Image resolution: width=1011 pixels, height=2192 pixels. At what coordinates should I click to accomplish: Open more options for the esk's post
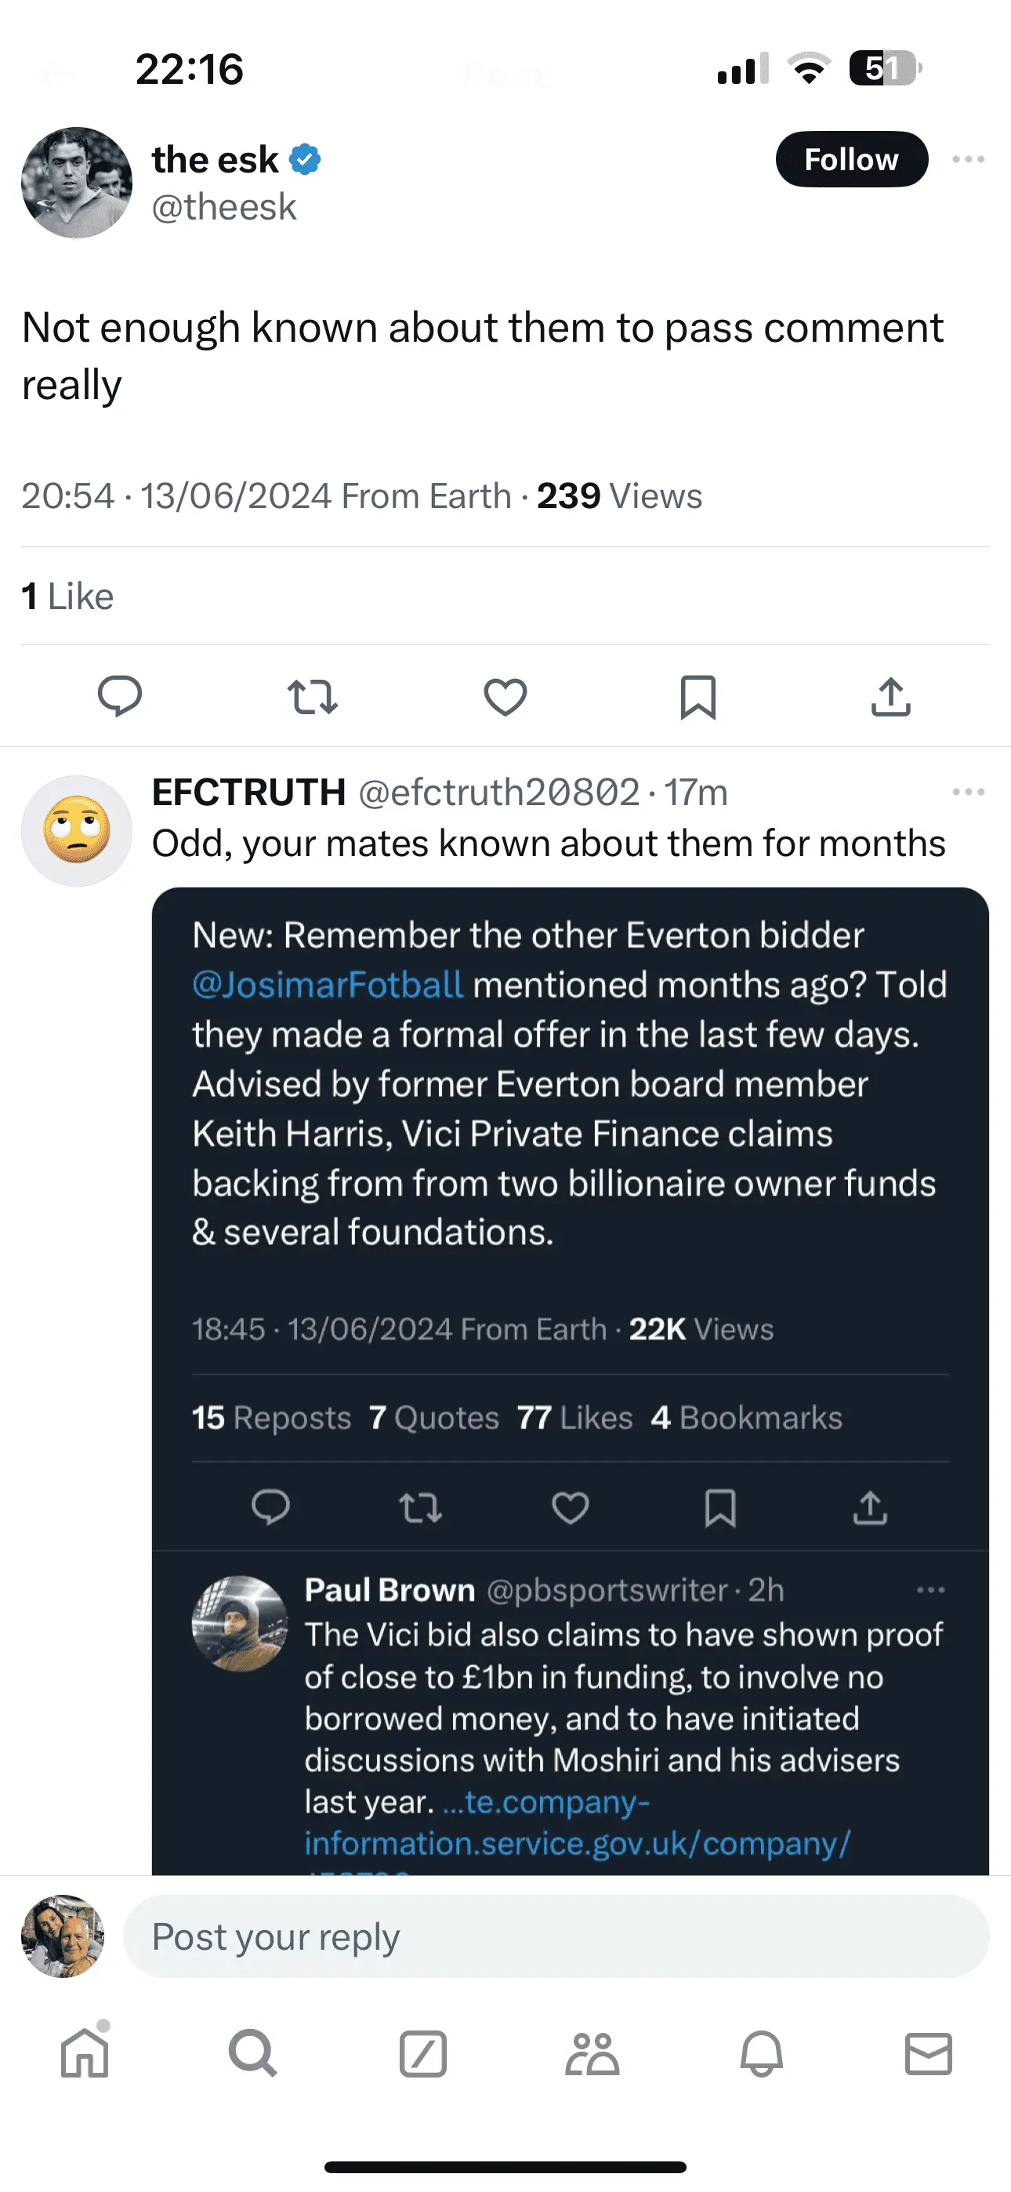pos(969,159)
